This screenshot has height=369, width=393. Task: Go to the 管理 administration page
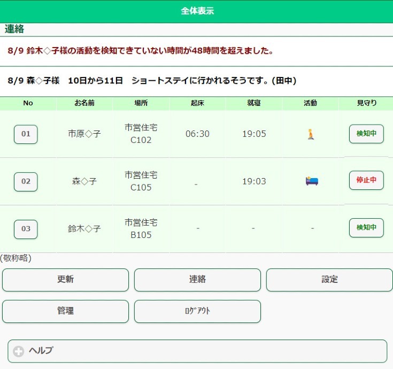pos(65,311)
